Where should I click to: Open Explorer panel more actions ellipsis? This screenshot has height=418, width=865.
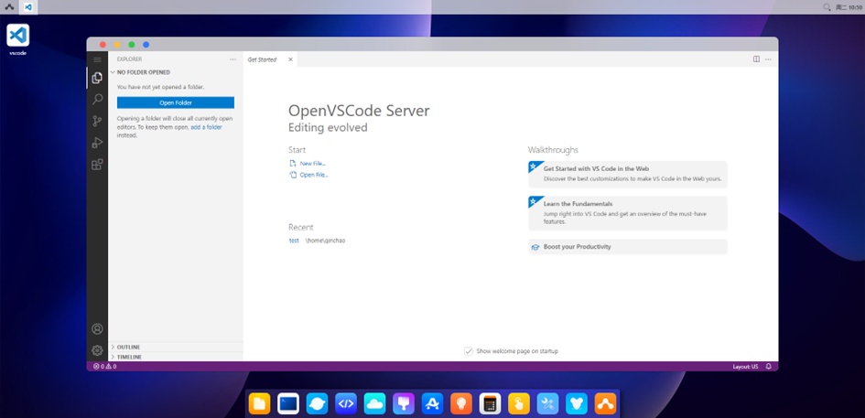click(x=232, y=59)
